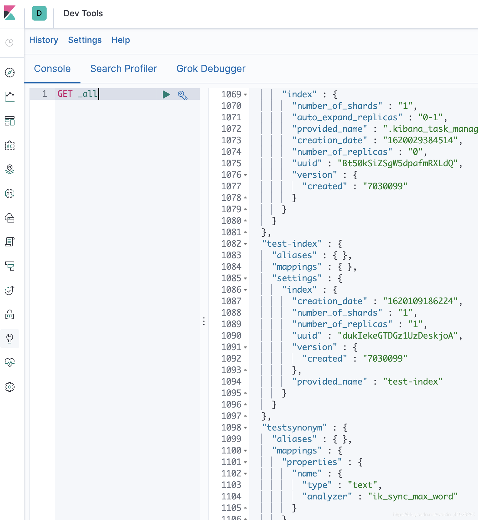Open Stack Monitoring heartbeat icon

[10, 363]
